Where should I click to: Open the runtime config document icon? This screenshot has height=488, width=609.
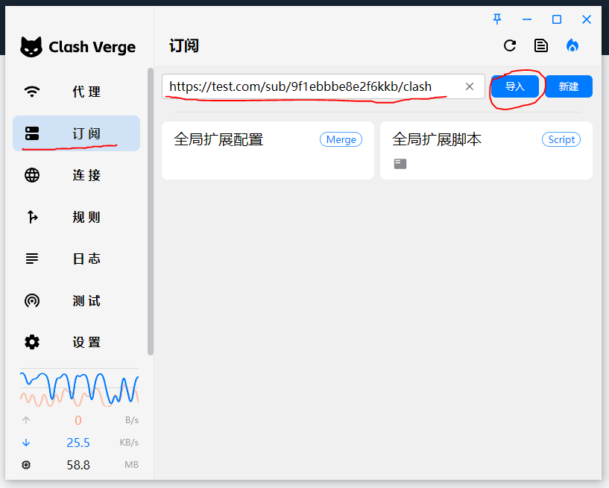pos(541,45)
